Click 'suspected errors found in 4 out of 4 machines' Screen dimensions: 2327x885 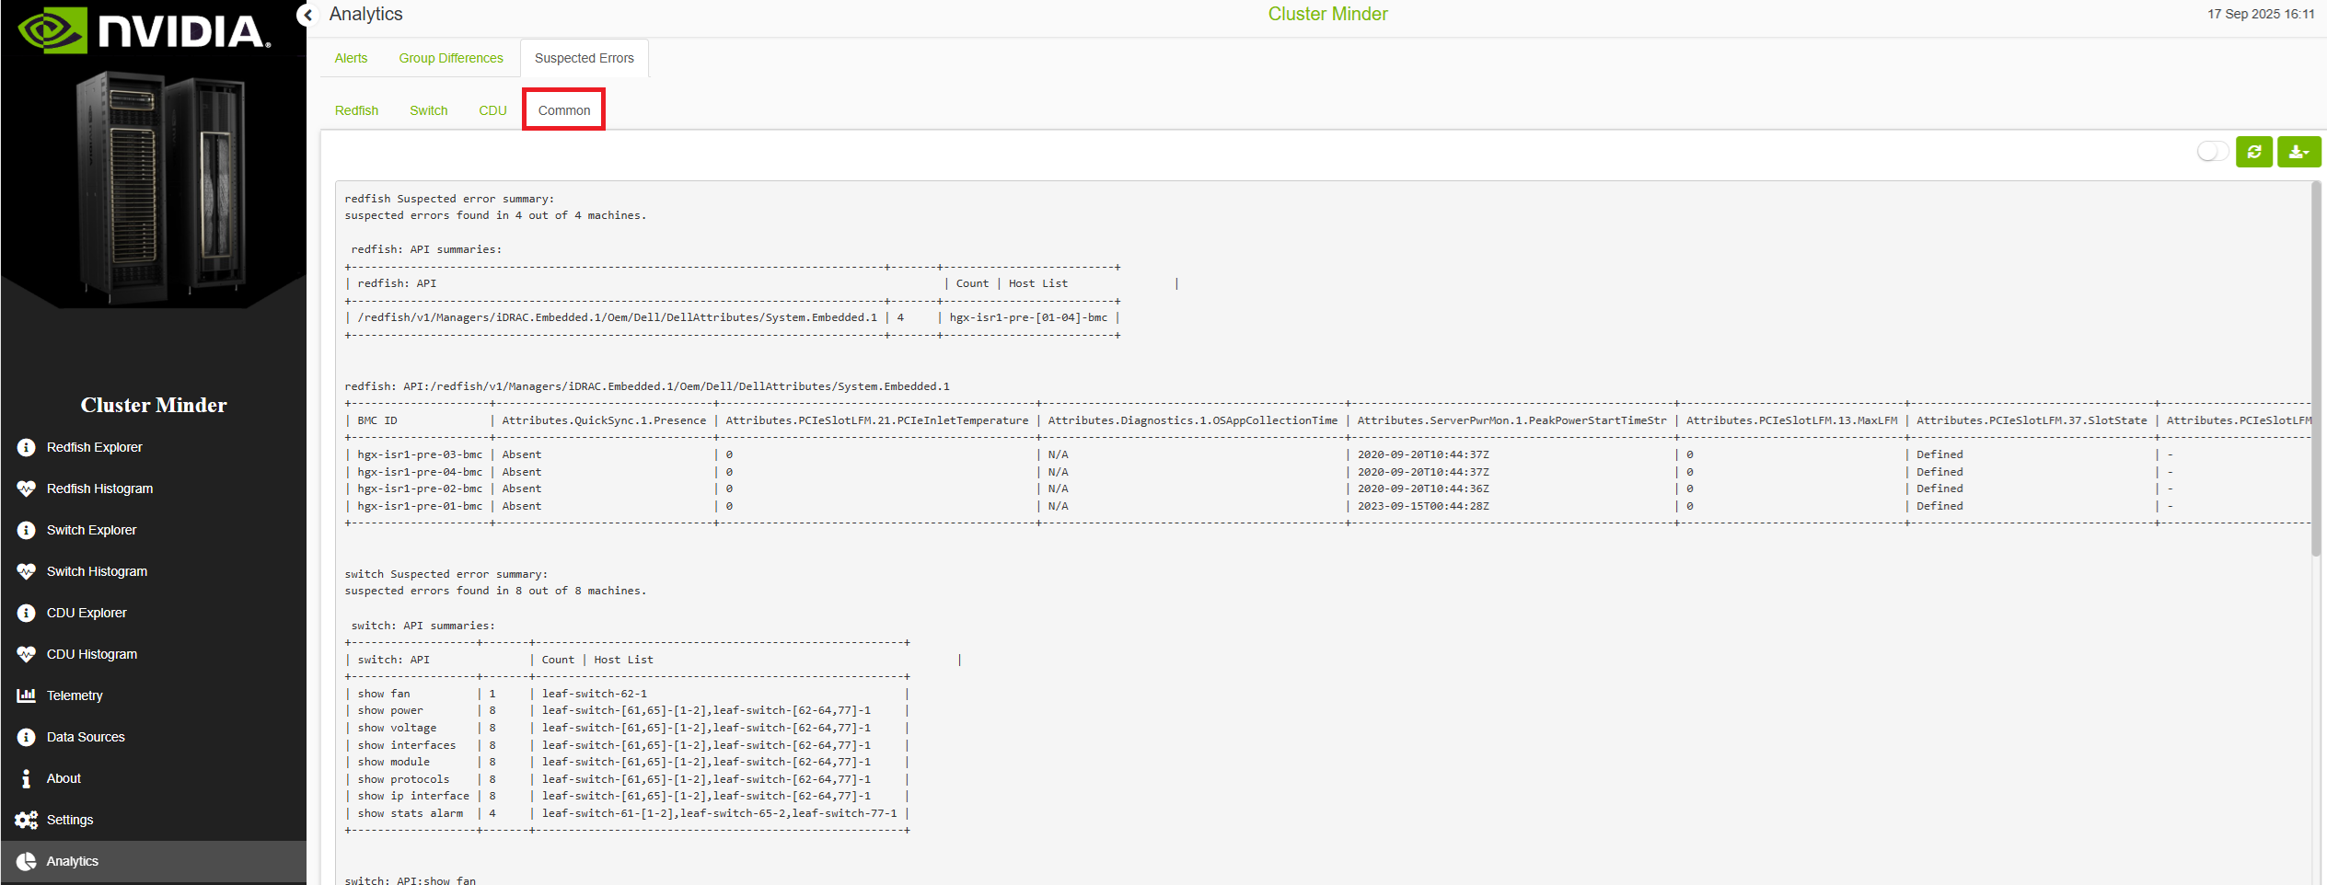495,215
